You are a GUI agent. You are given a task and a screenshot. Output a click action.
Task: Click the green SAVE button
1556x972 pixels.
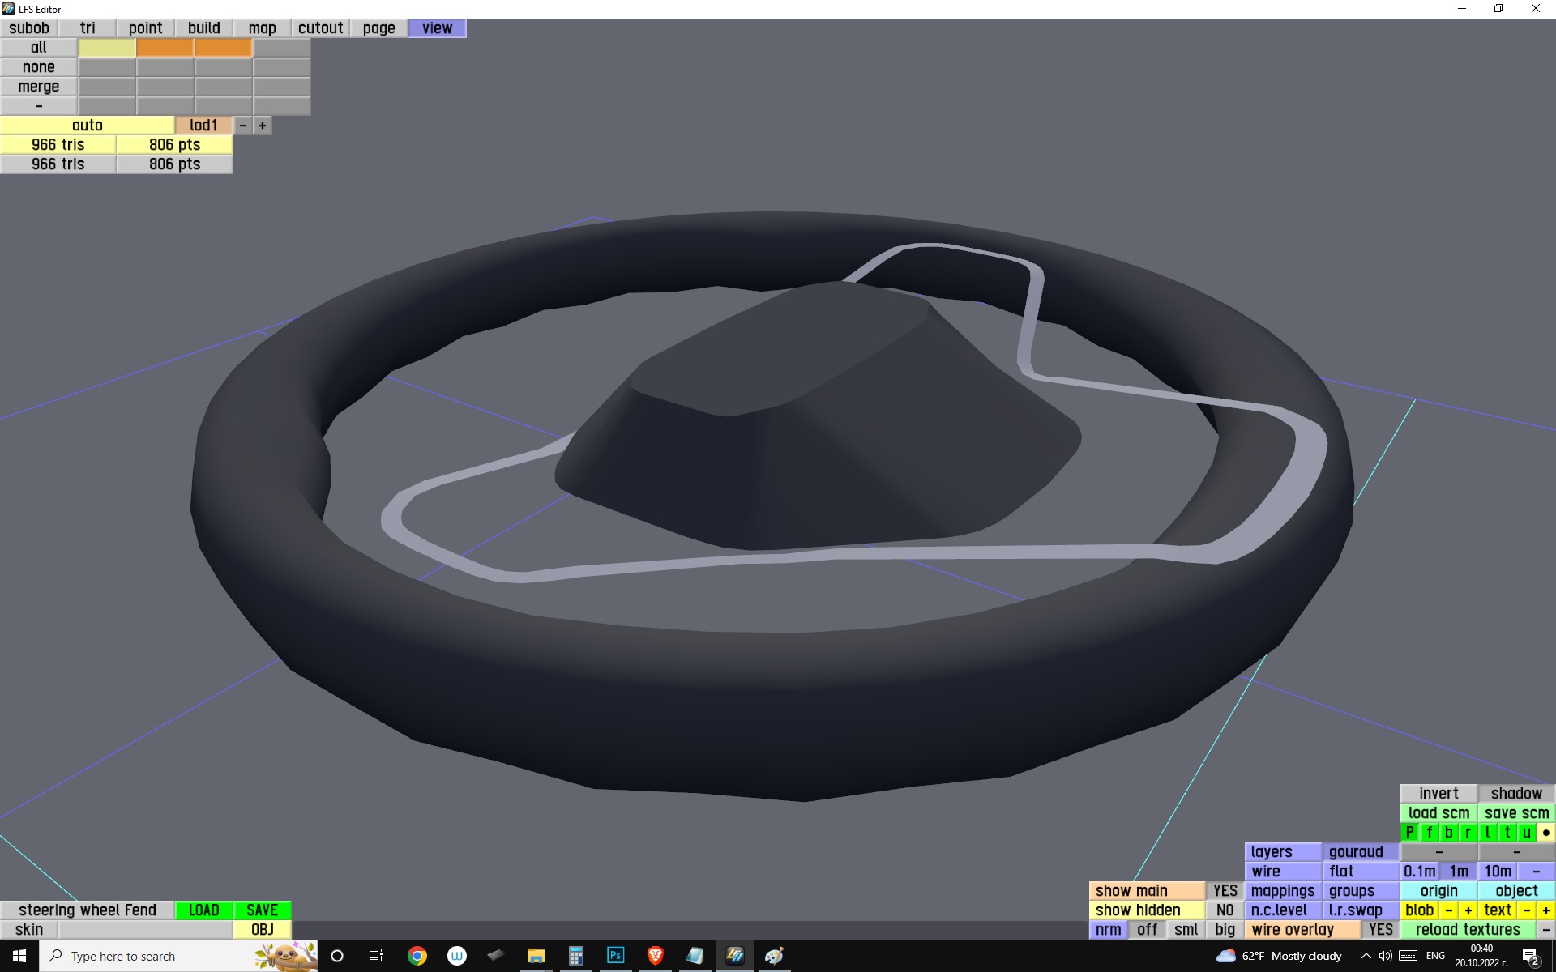(x=262, y=910)
